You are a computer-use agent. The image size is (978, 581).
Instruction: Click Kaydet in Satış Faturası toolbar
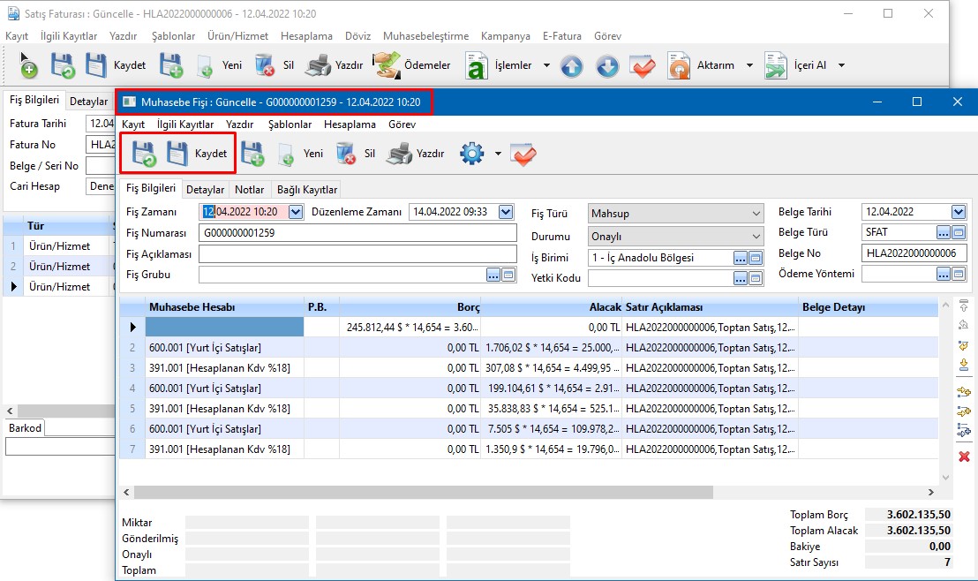[x=116, y=65]
